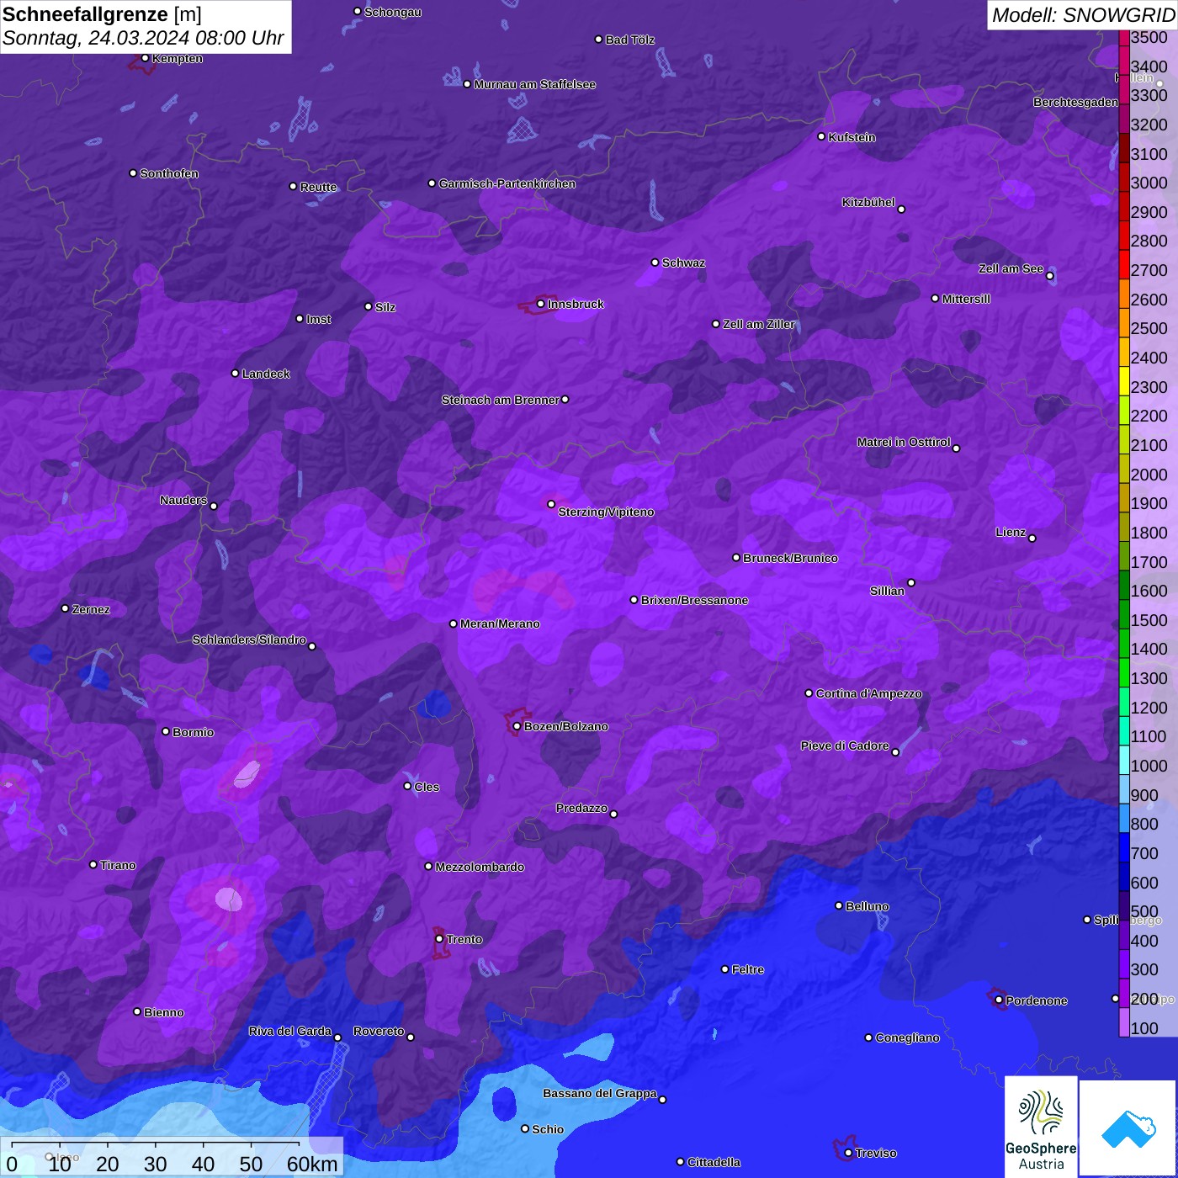Screen dimensions: 1178x1178
Task: Click the Innsbruck city marker
Action: [x=541, y=304]
